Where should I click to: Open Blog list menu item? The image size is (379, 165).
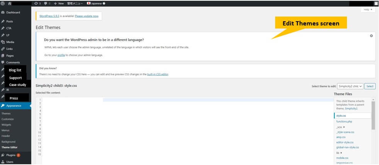click(x=15, y=70)
